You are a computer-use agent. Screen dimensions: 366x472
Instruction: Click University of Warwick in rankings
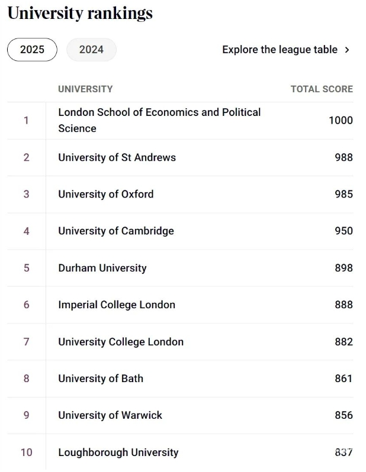[110, 415]
